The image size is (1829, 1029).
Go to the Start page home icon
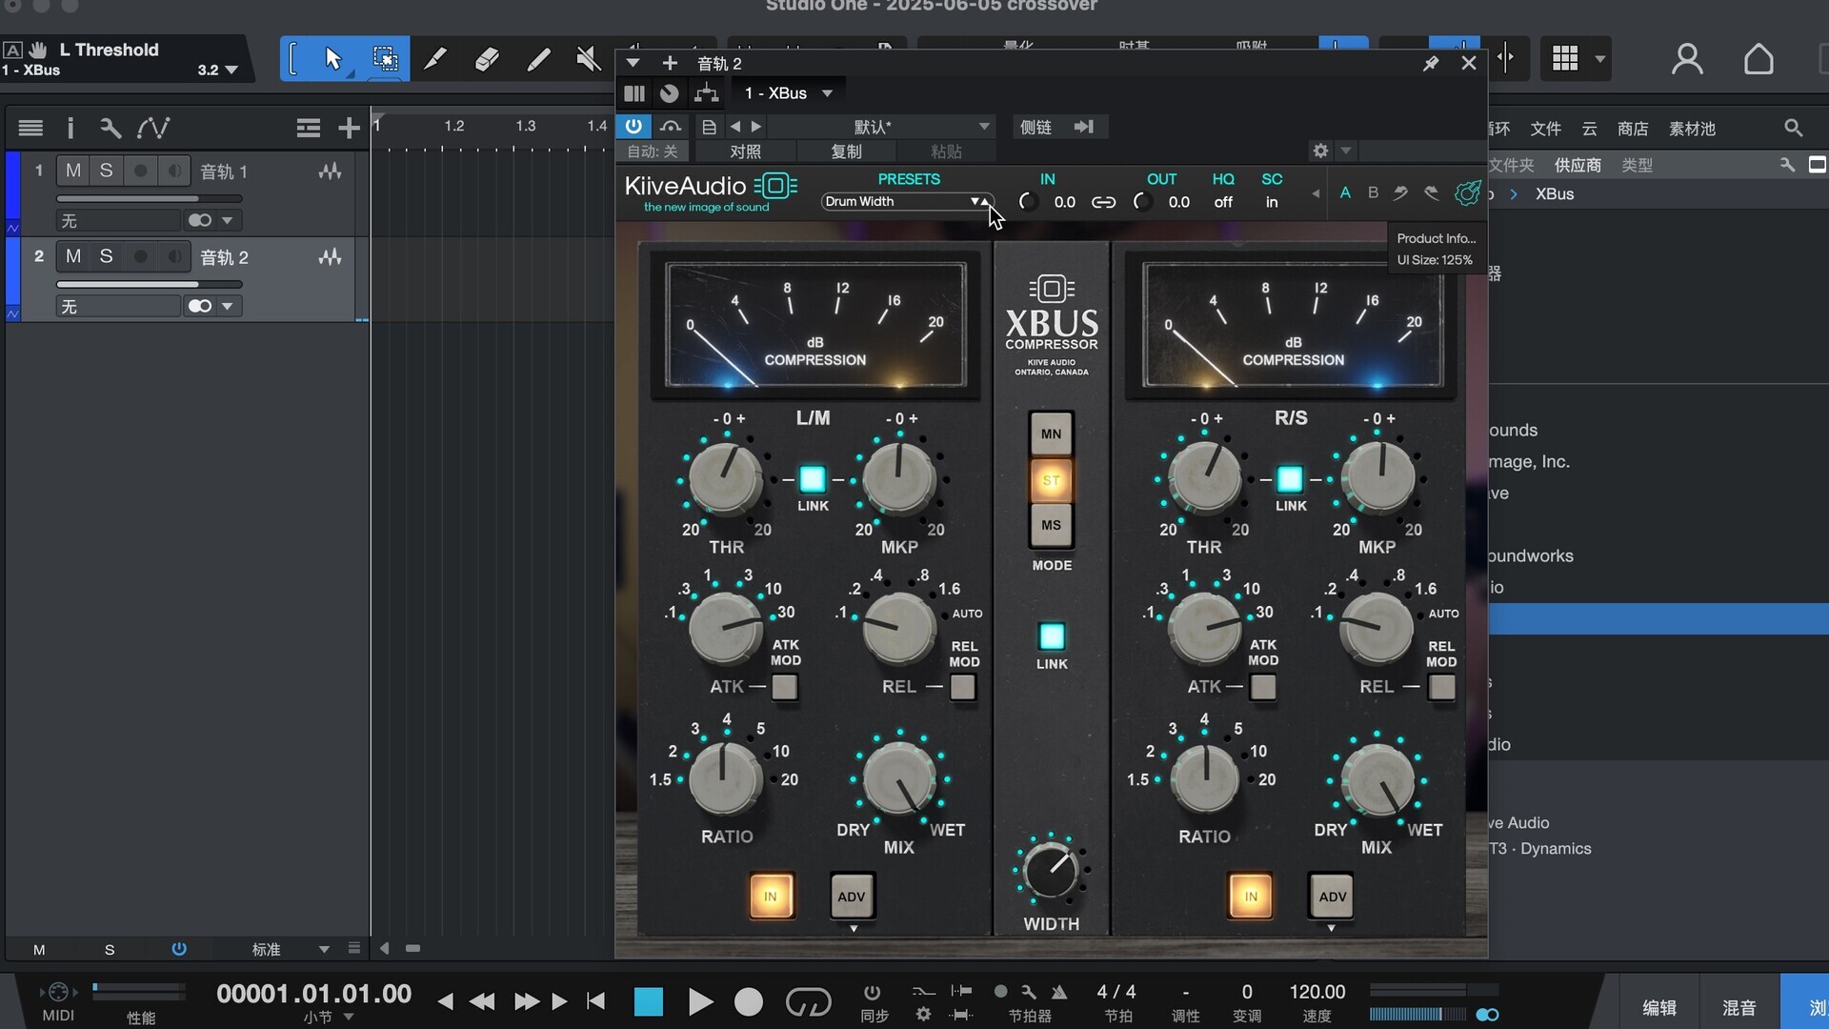[x=1759, y=59]
